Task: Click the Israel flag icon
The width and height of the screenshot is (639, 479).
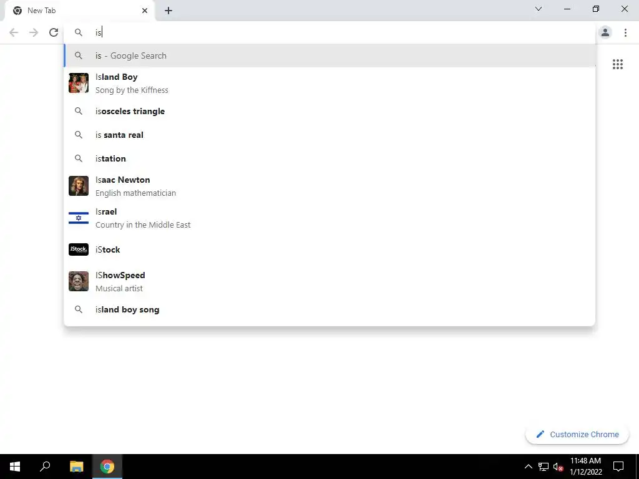Action: pos(79,218)
